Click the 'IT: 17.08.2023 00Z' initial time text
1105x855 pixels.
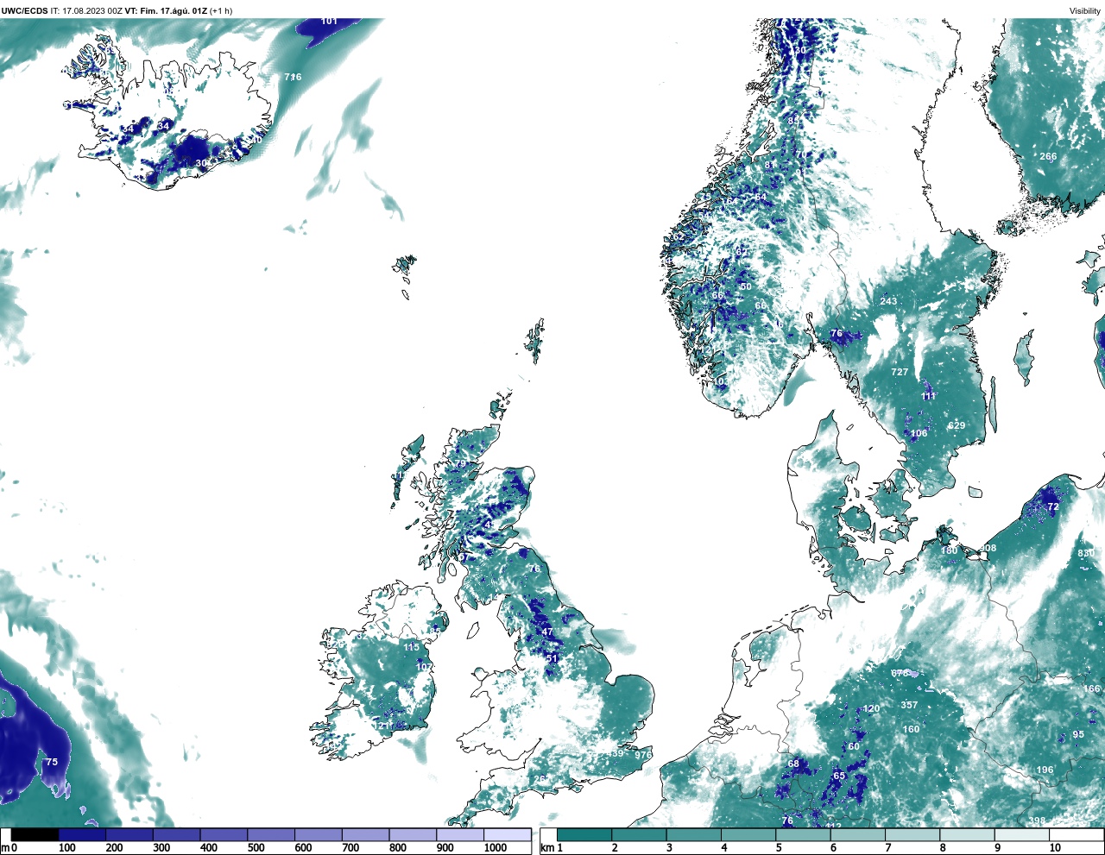click(86, 11)
